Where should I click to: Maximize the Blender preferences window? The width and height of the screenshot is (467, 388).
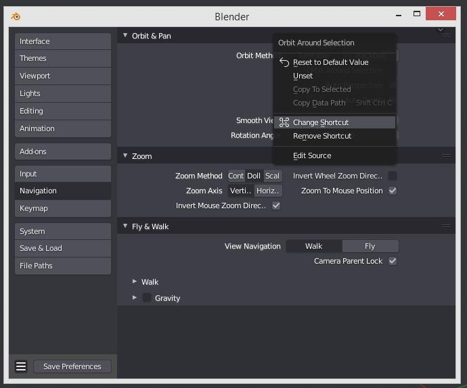[417, 14]
